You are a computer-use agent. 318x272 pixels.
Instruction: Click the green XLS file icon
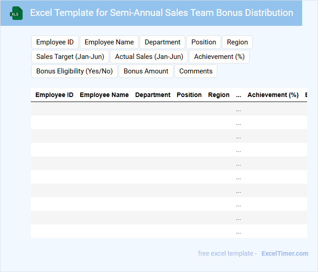coord(16,13)
